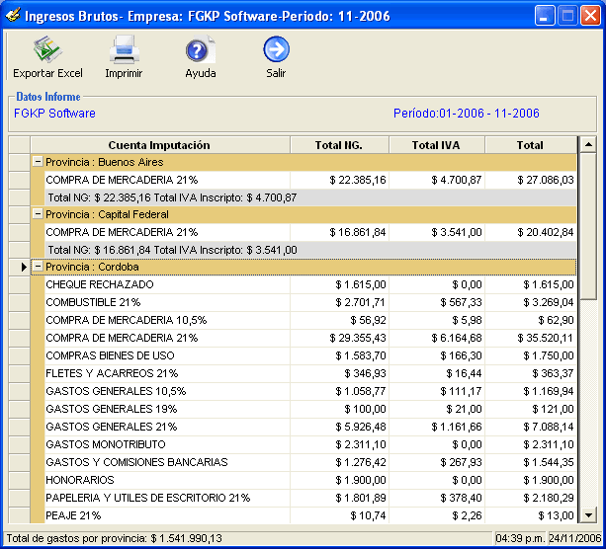Collapse the Provincia Cordoba group
Screen dimensions: 606x549
click(x=38, y=266)
